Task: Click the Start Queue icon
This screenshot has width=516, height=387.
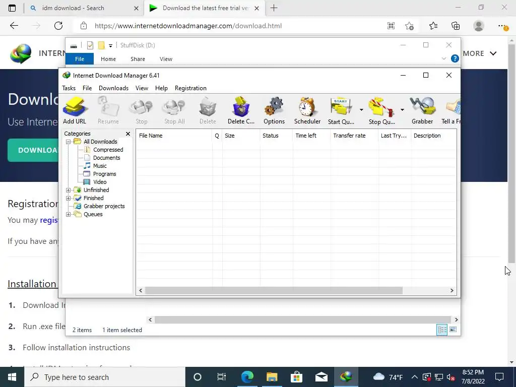Action: [x=341, y=110]
